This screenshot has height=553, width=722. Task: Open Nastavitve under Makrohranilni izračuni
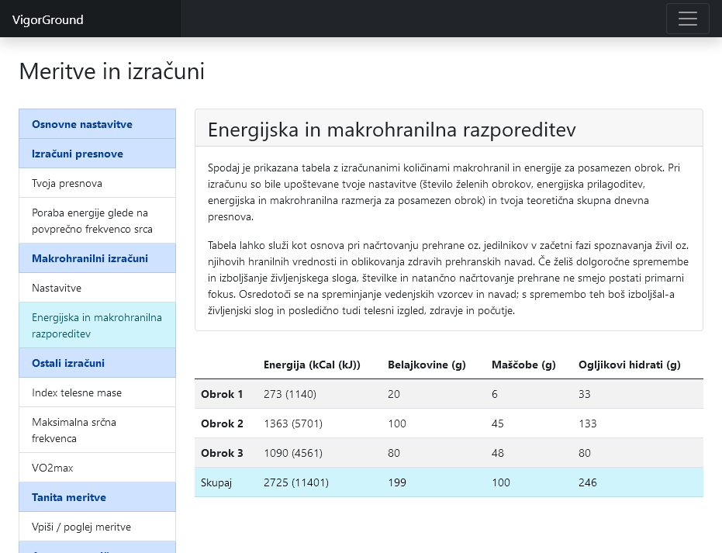(57, 288)
